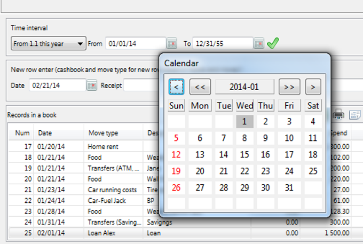Screen dimensions: 363x244
Task: Select day 31 in the calendar
Action: pos(289,188)
